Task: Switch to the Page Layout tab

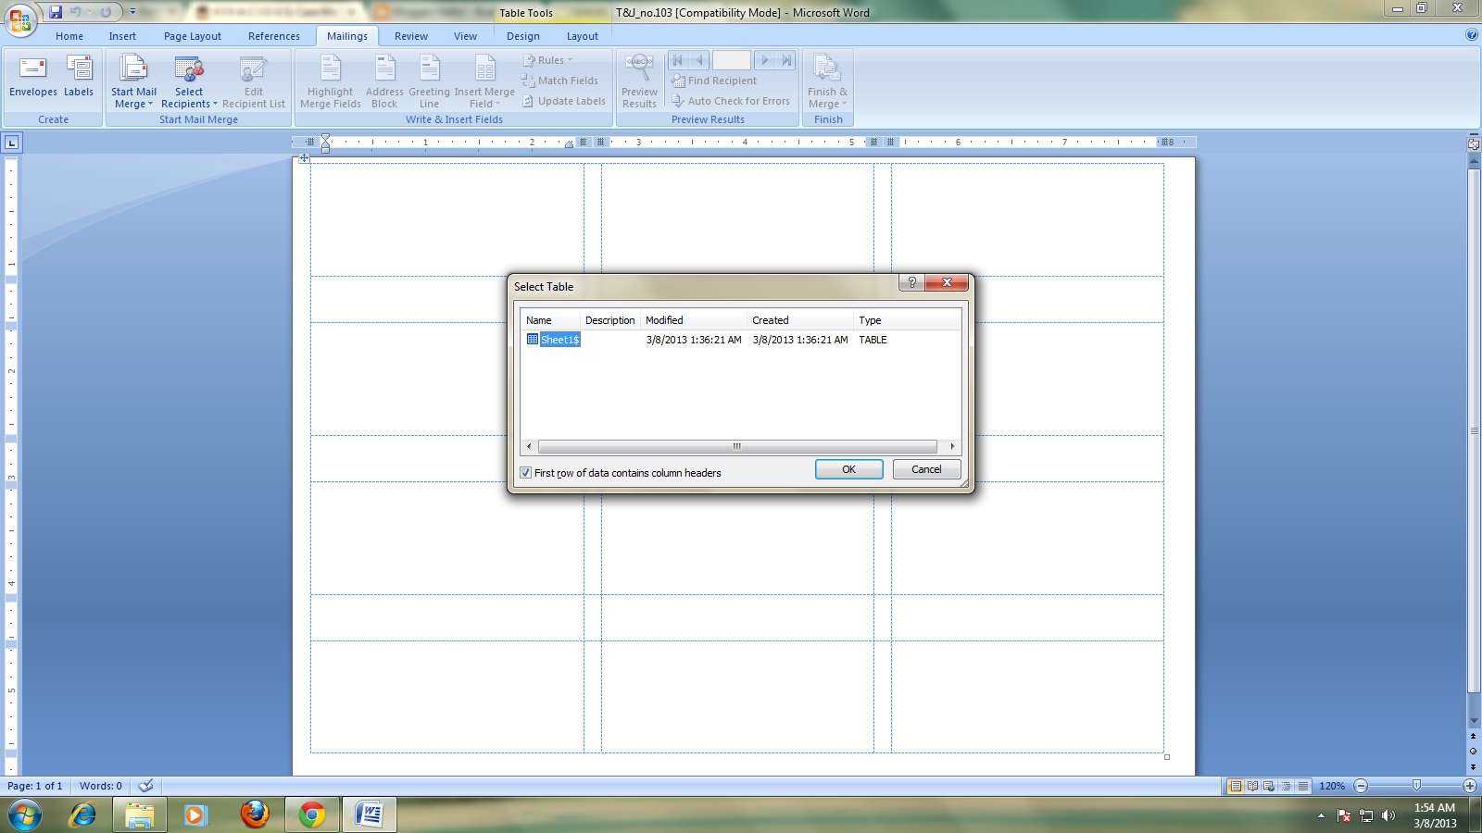Action: pos(193,36)
